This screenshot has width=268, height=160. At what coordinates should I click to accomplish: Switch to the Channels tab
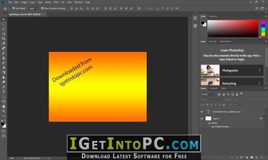(214, 88)
